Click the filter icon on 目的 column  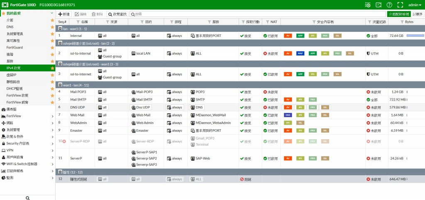coord(142,22)
